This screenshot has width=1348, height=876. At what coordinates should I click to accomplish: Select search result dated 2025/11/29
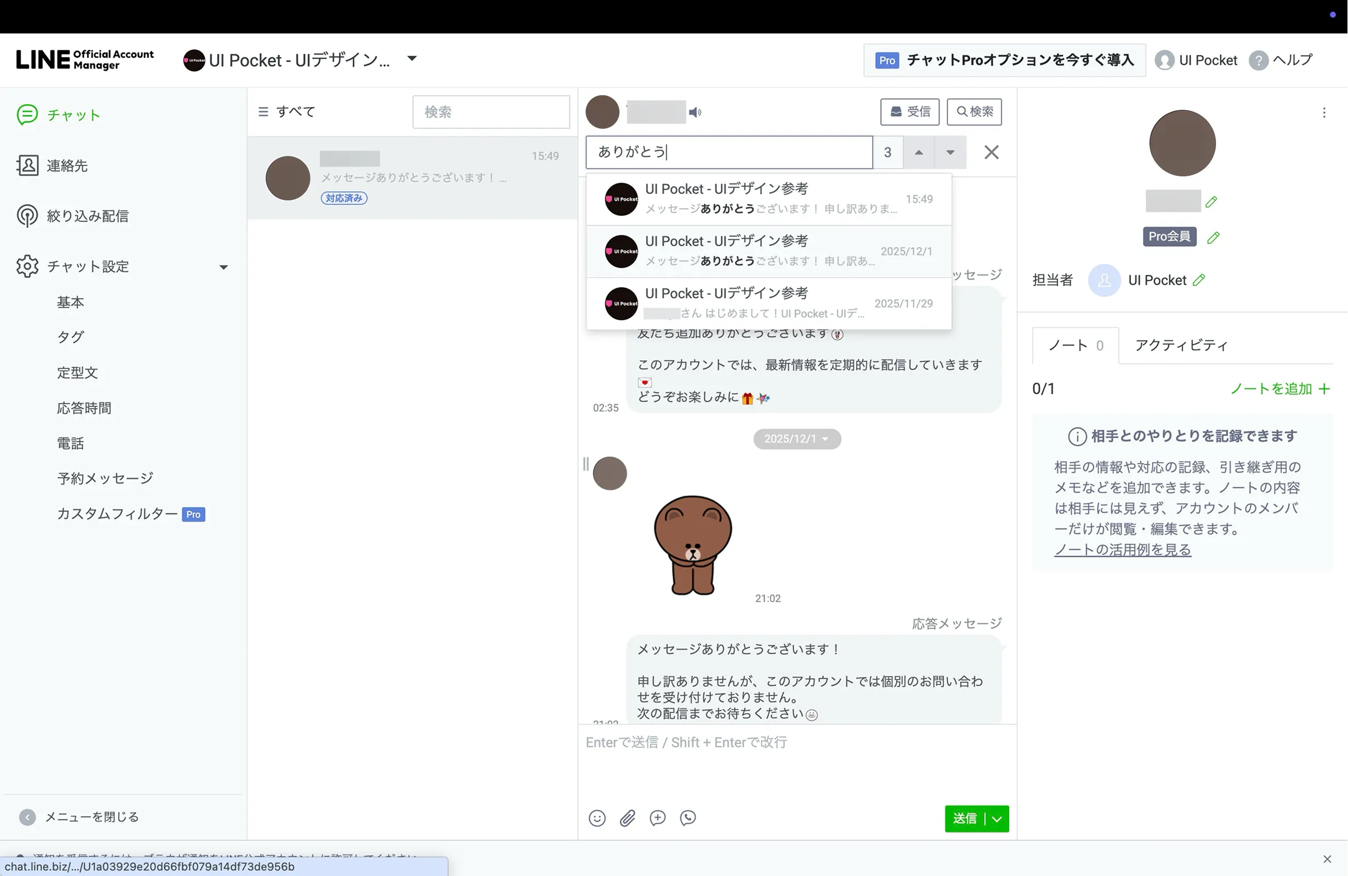[768, 303]
